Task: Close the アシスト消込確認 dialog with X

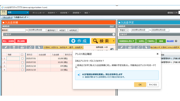Action: pyautogui.click(x=157, y=54)
